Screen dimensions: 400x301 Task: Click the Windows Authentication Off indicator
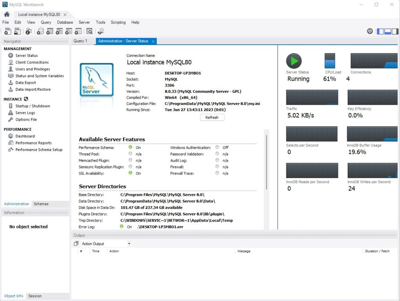(217, 147)
